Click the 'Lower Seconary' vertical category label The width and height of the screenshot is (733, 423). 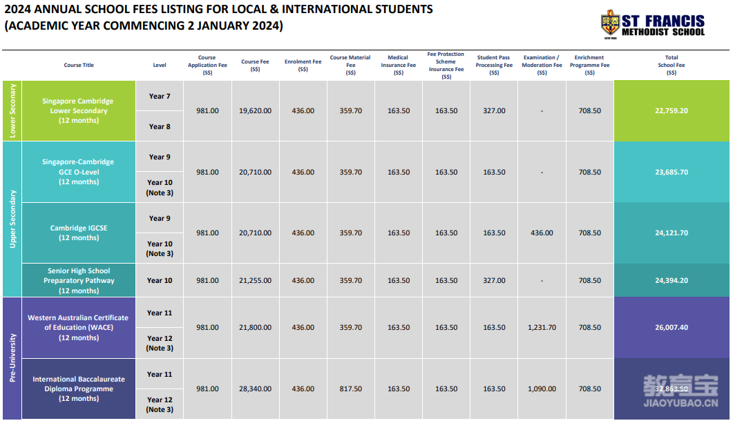[12, 110]
